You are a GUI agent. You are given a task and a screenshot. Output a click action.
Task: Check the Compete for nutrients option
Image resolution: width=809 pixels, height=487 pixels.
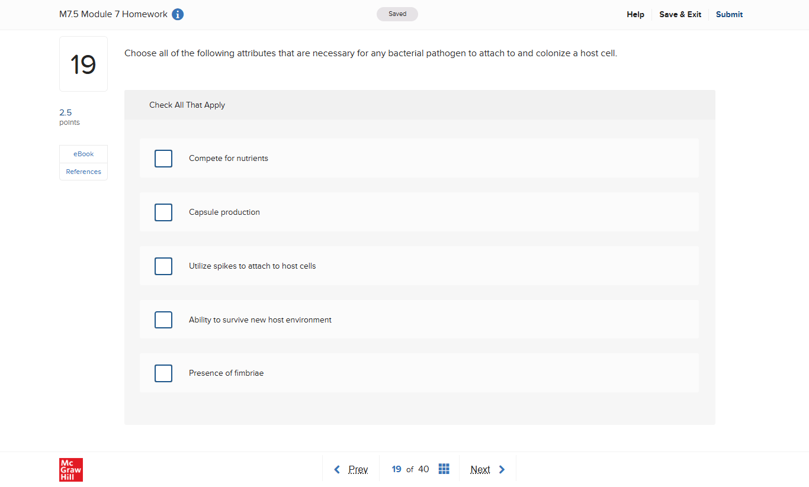(163, 158)
